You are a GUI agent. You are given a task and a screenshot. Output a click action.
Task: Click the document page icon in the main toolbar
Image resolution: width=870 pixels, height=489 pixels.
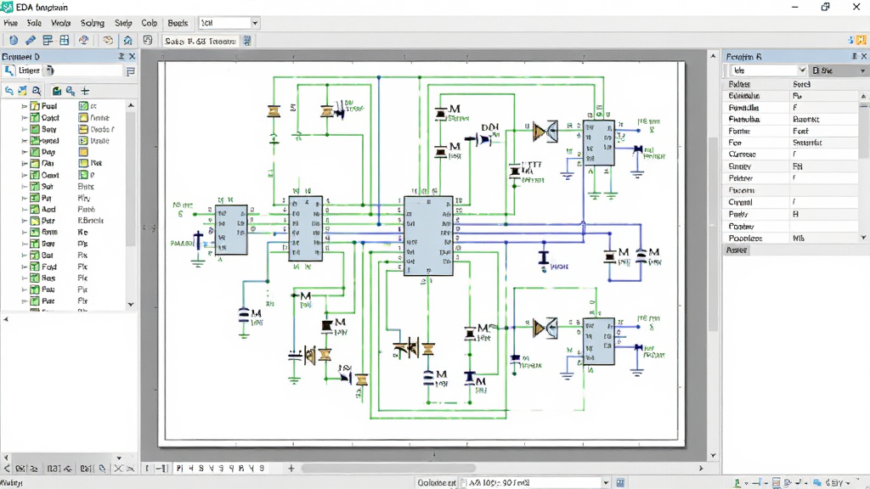(148, 40)
